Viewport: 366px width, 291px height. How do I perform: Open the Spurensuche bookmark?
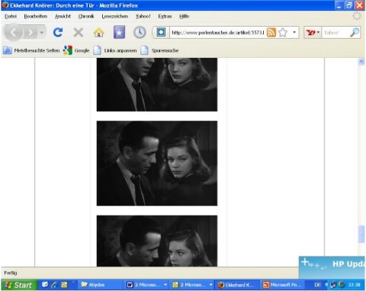click(x=160, y=50)
